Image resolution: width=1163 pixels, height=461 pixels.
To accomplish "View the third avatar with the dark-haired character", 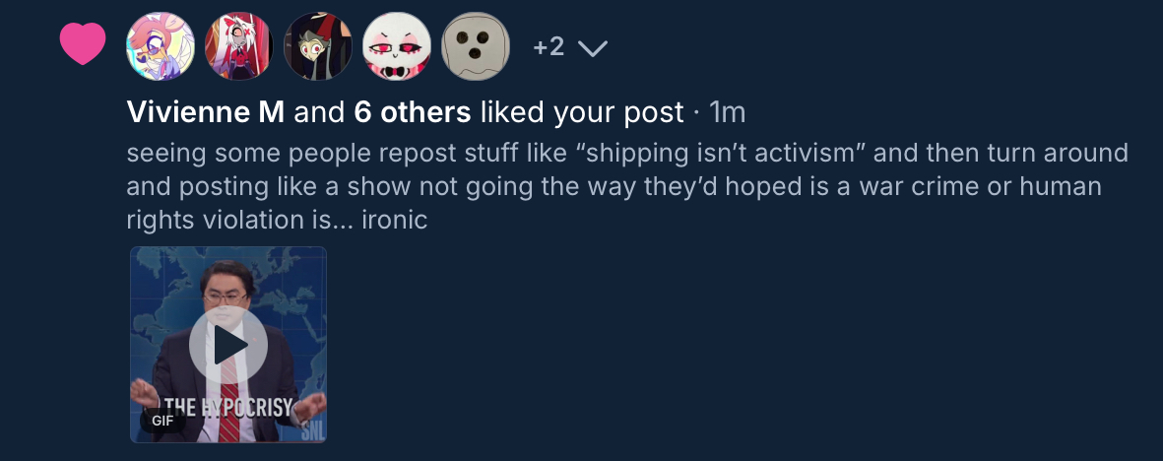I will click(x=318, y=46).
